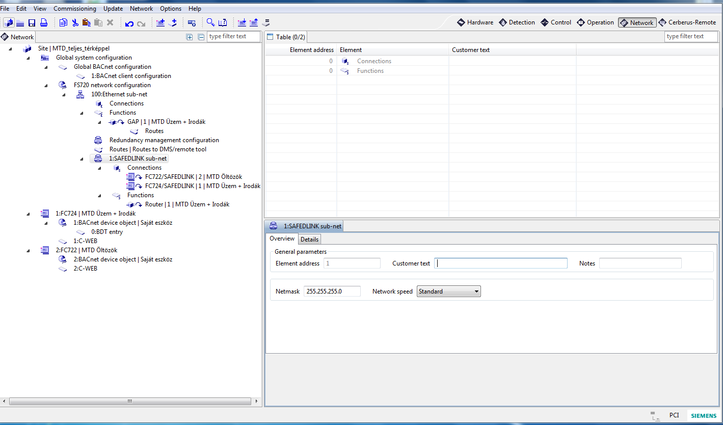
Task: Select Redundancy management configuration in the tree
Action: (164, 140)
